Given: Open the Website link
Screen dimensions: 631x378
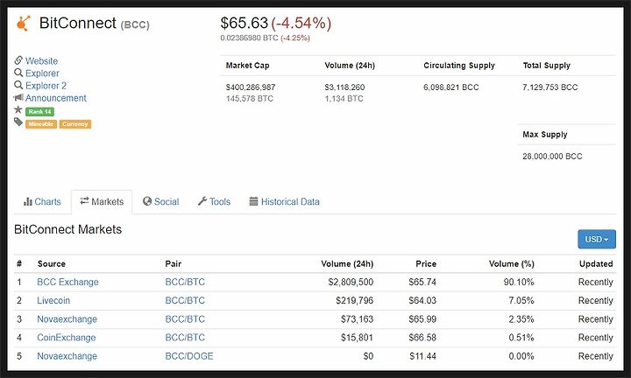Looking at the screenshot, I should (x=41, y=61).
